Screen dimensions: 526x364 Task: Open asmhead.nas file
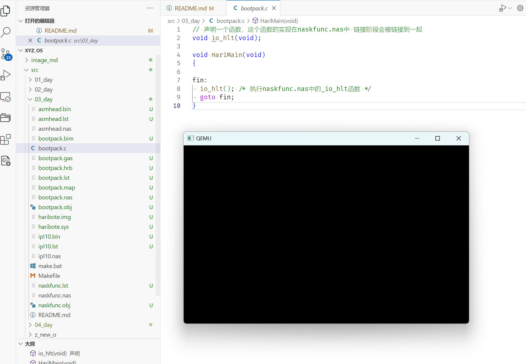click(x=55, y=129)
